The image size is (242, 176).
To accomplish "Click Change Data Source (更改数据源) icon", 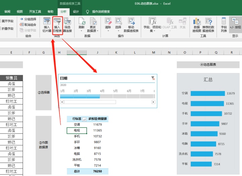I will (93, 21).
